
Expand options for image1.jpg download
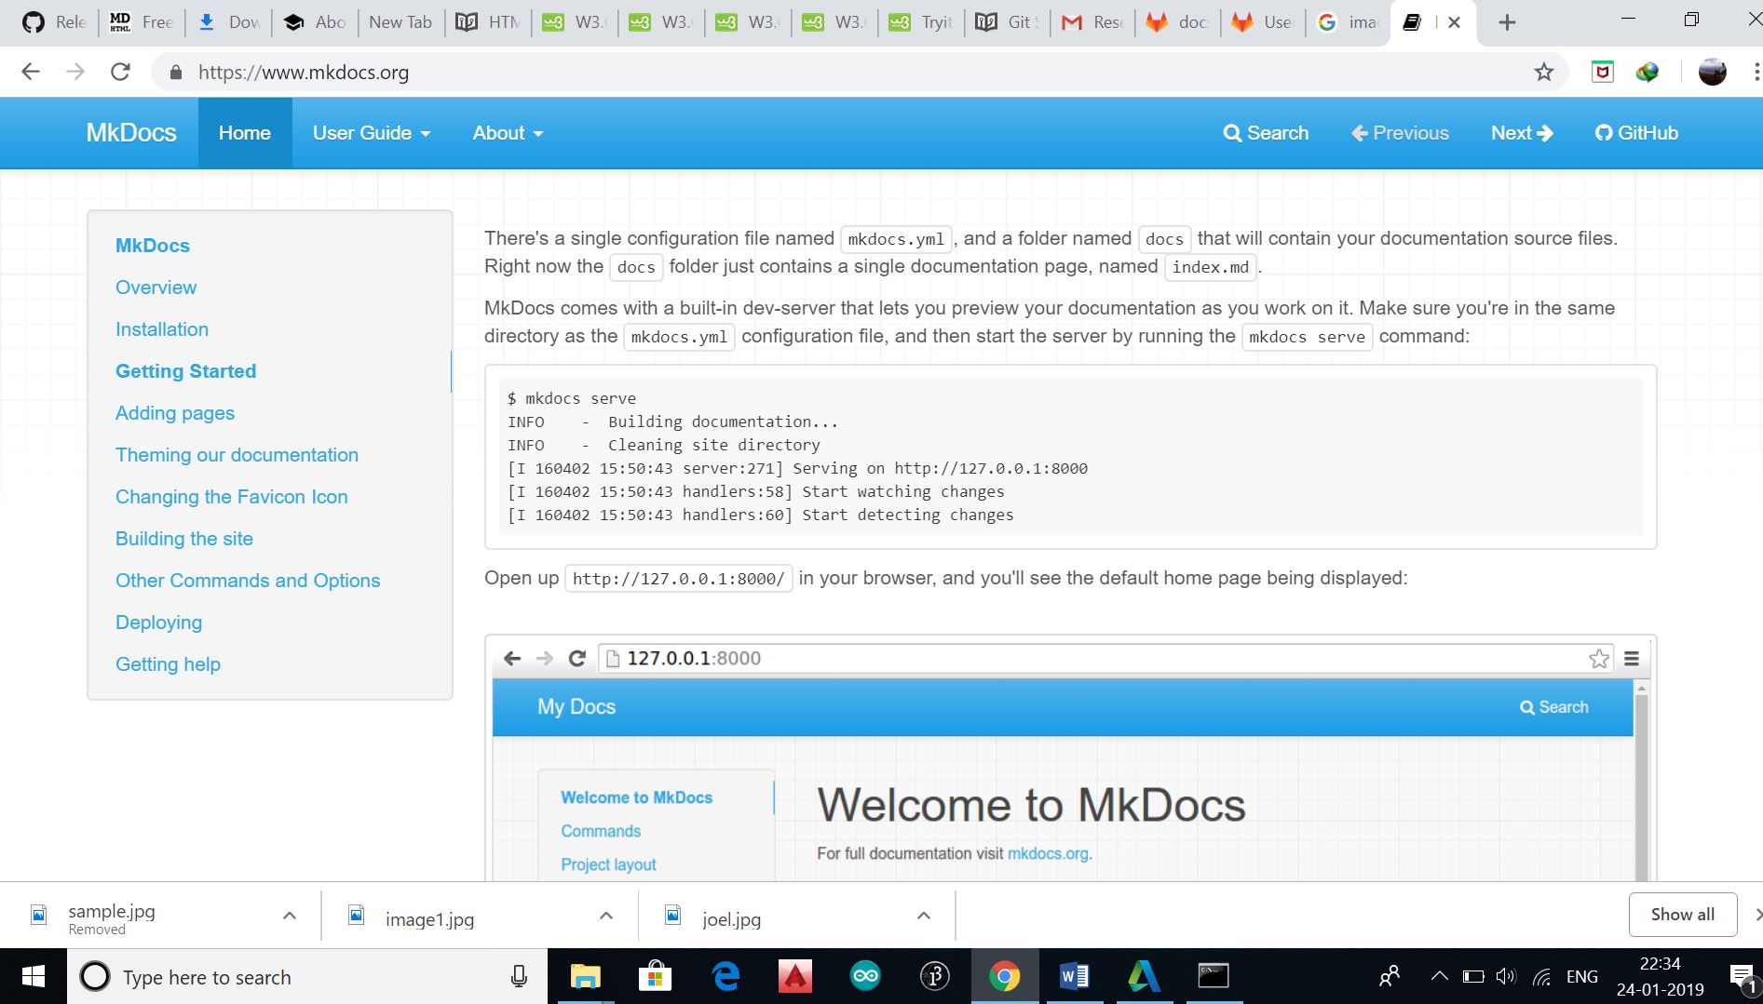click(606, 916)
